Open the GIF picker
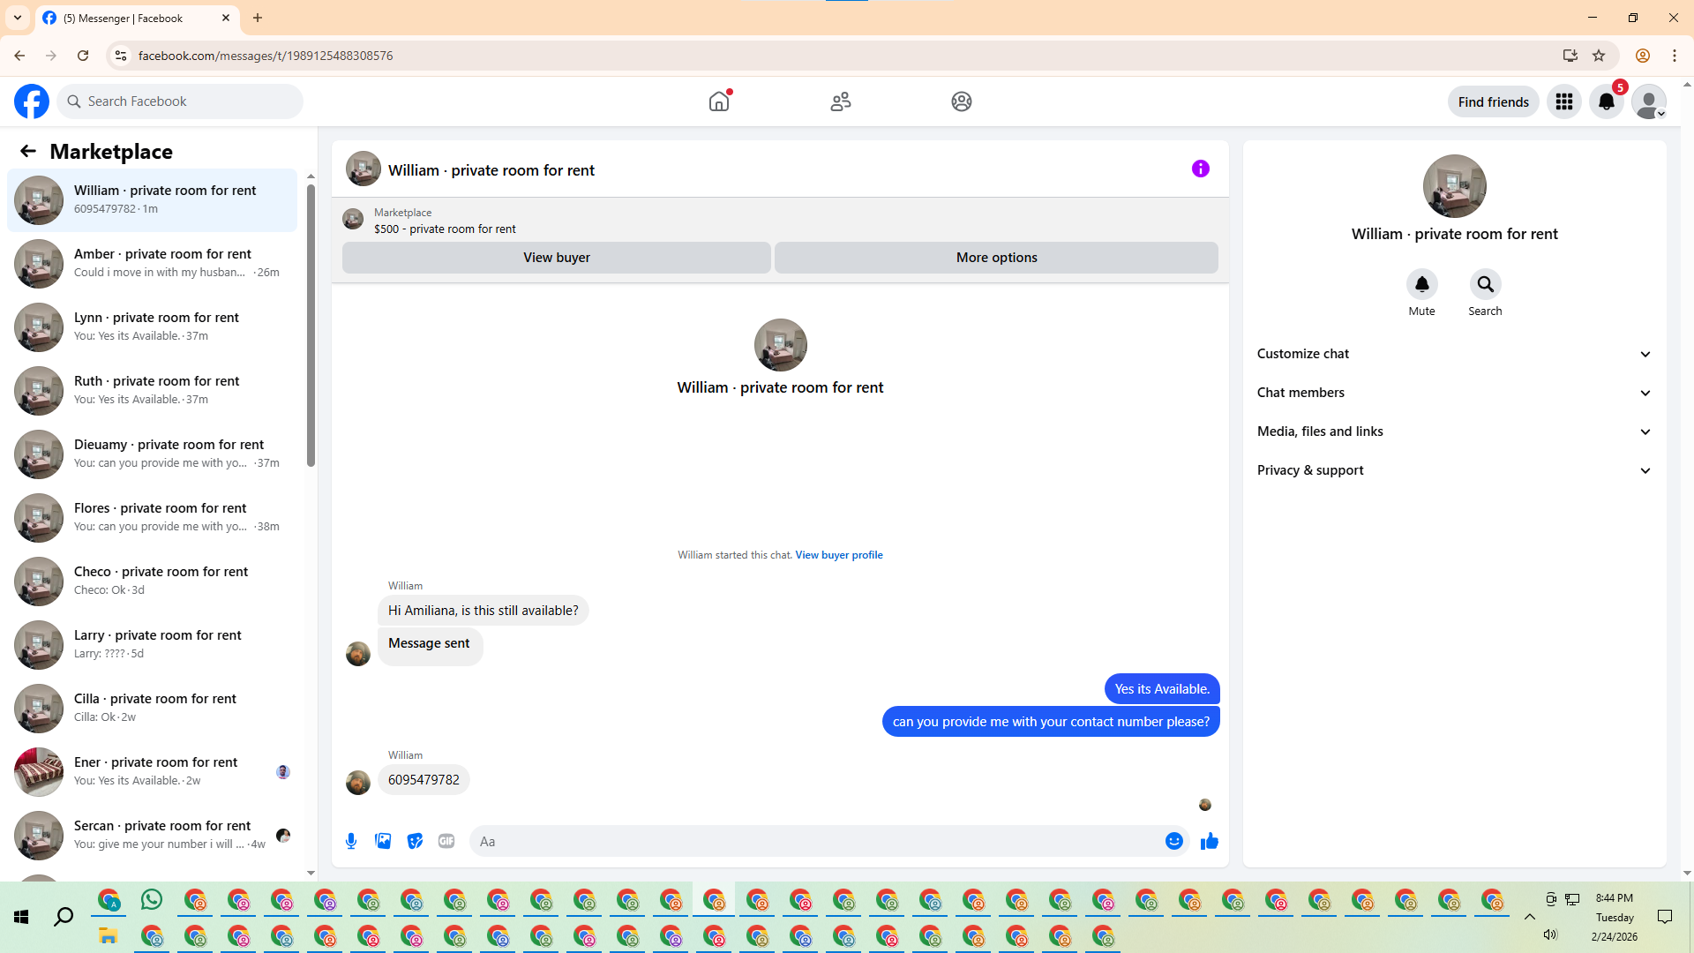Image resolution: width=1694 pixels, height=953 pixels. tap(446, 841)
